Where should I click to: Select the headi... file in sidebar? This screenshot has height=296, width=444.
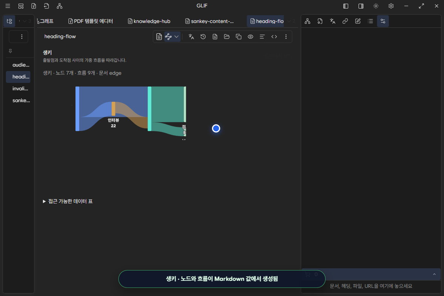point(18,77)
